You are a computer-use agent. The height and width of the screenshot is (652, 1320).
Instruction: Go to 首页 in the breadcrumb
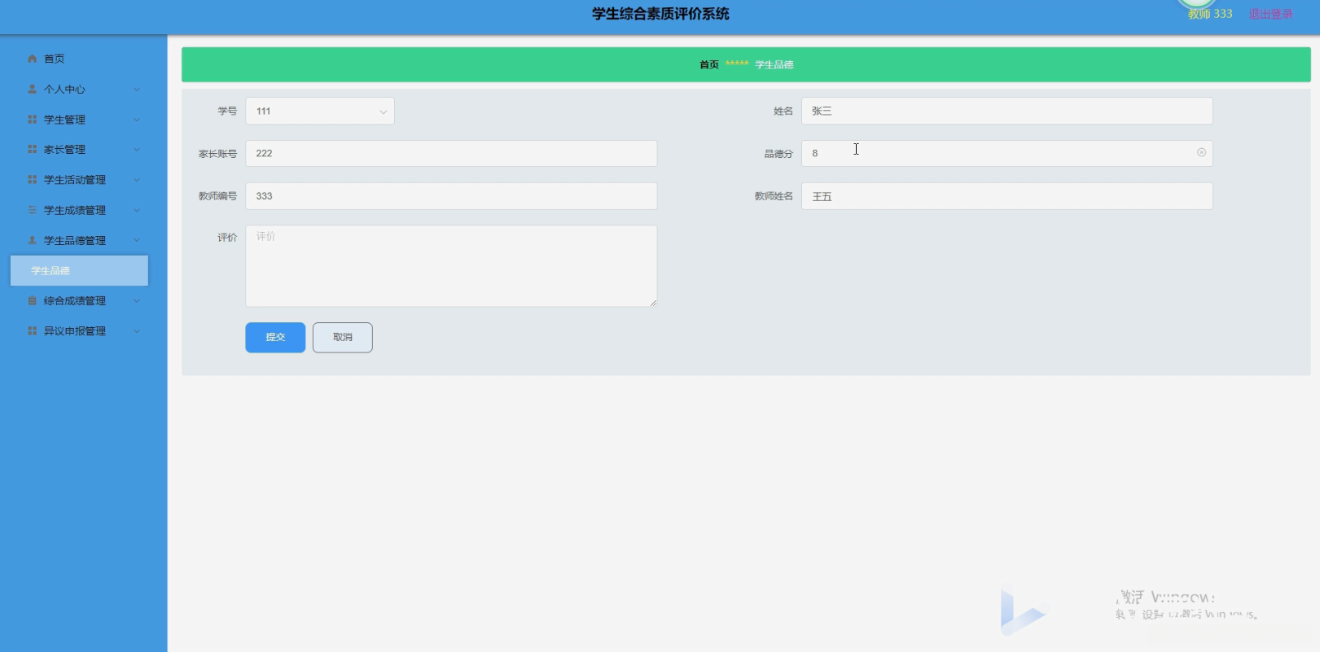(709, 65)
